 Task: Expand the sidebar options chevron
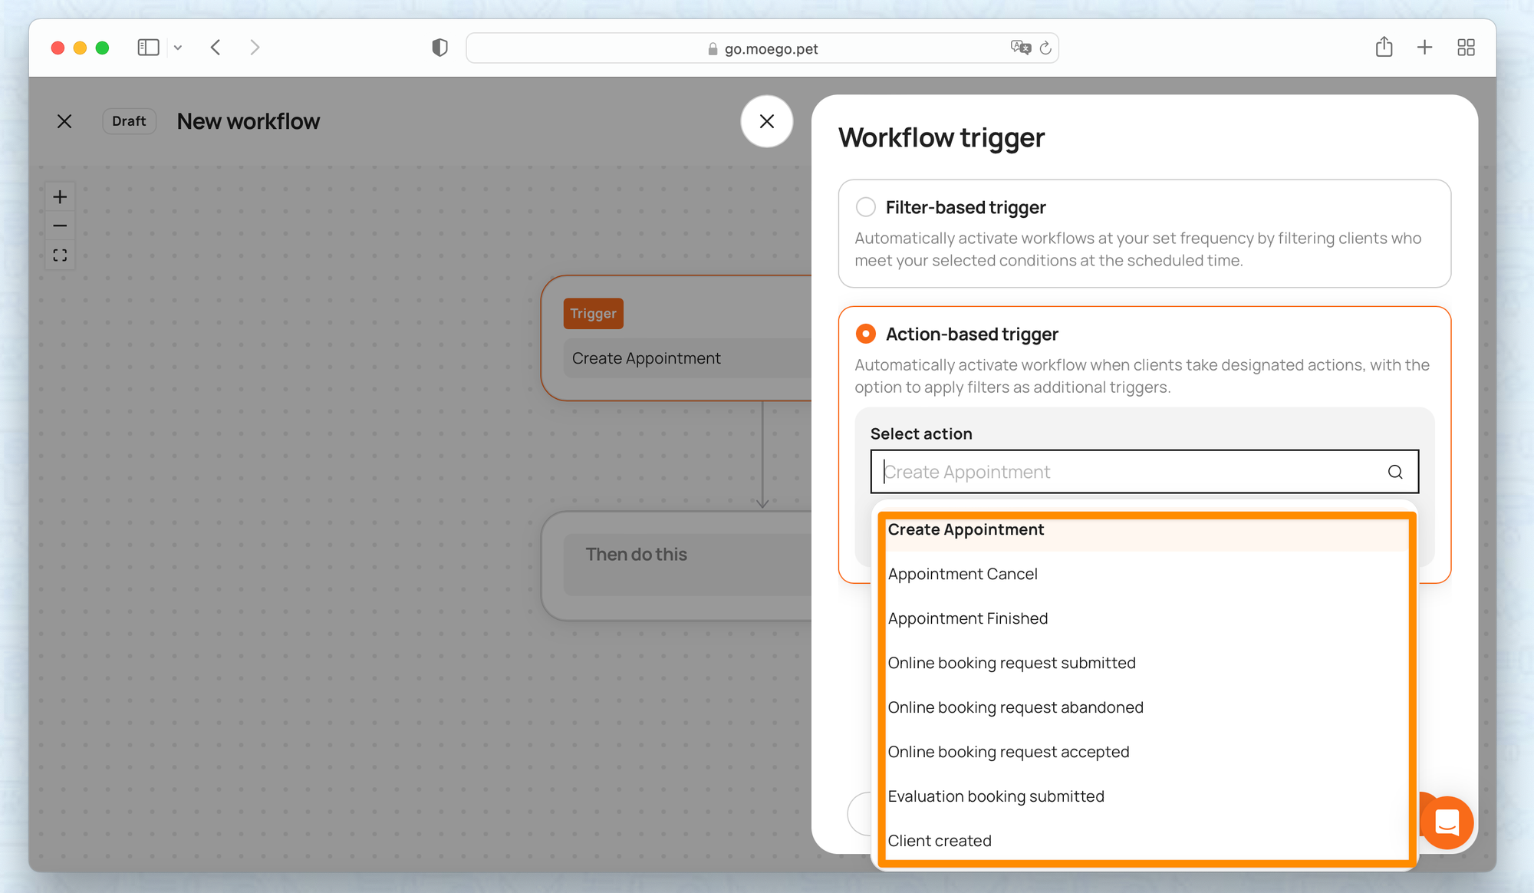coord(178,48)
